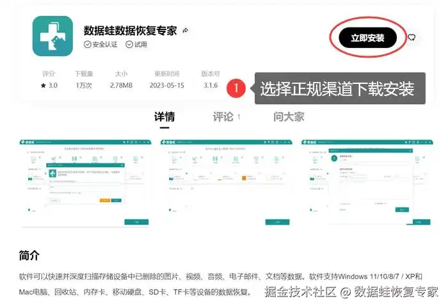Click the 下载量 label
The image size is (448, 308).
tap(84, 74)
